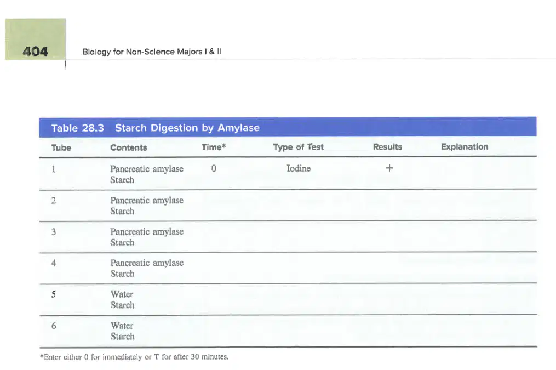Screen dimensions: 556x370
Task: Click the Iodine test entry
Action: coord(299,168)
